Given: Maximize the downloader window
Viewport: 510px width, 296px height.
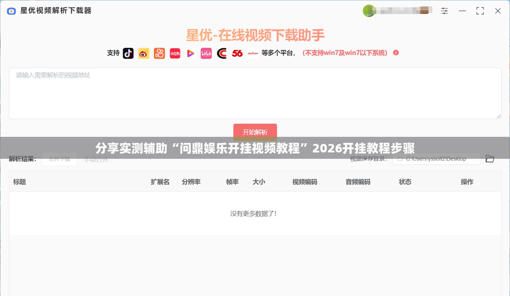Looking at the screenshot, I should 480,11.
